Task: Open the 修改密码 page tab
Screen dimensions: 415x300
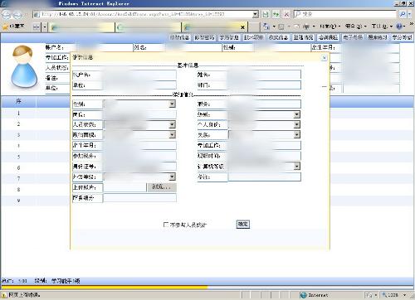Action: [x=204, y=37]
